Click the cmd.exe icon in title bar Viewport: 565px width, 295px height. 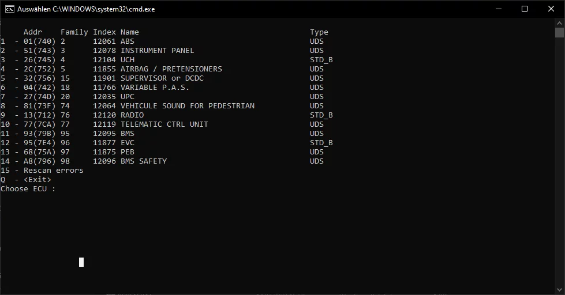9,9
